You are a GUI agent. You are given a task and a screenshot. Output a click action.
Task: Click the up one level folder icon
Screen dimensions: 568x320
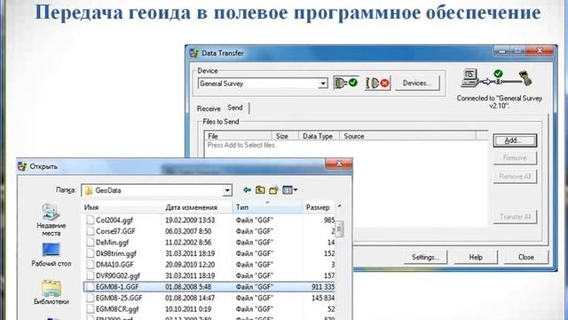[x=260, y=190]
